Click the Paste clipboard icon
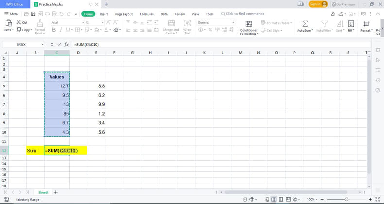 point(9,23)
